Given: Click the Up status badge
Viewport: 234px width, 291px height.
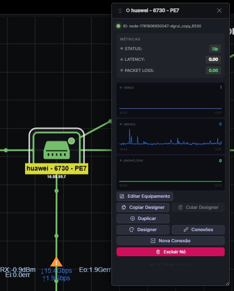Looking at the screenshot, I should (215, 49).
